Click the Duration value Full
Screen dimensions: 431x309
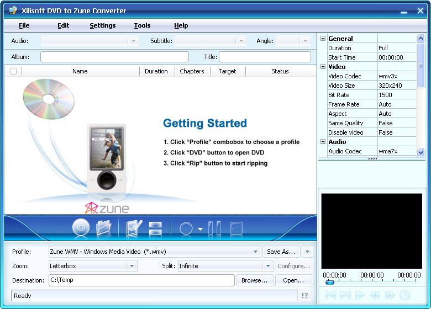pyautogui.click(x=397, y=48)
